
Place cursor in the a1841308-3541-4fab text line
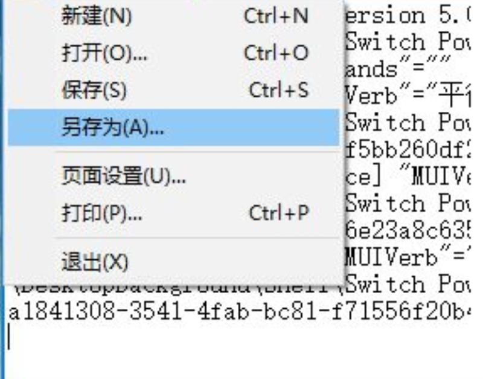pyautogui.click(x=238, y=311)
